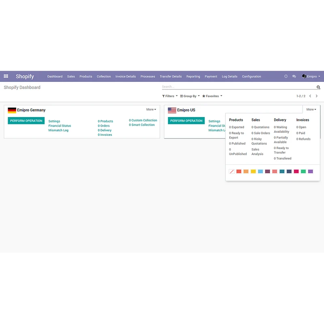Open 0 Products on Germany card
Screen dimensions: 324x324
(x=105, y=121)
